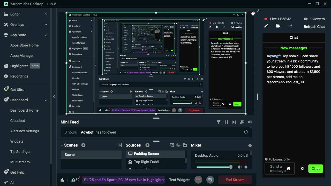
Task: Replay the Aqwbgf follow alert
Action: (x=246, y=132)
